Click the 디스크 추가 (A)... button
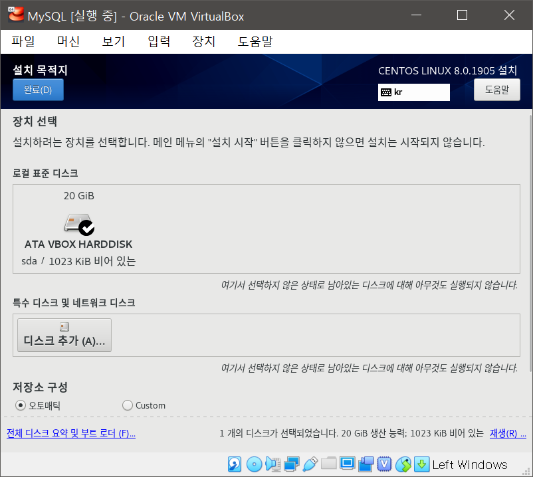The height and width of the screenshot is (477, 533). (64, 335)
